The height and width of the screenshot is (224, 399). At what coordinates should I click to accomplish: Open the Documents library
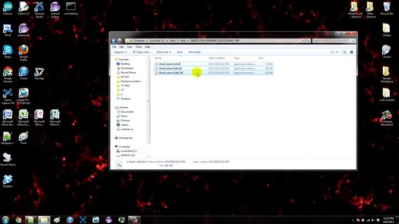127,112
